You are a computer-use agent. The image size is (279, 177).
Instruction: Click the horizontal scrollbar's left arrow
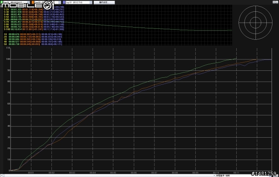click(x=2, y=176)
